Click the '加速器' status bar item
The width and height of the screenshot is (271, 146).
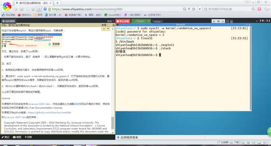[223, 142]
